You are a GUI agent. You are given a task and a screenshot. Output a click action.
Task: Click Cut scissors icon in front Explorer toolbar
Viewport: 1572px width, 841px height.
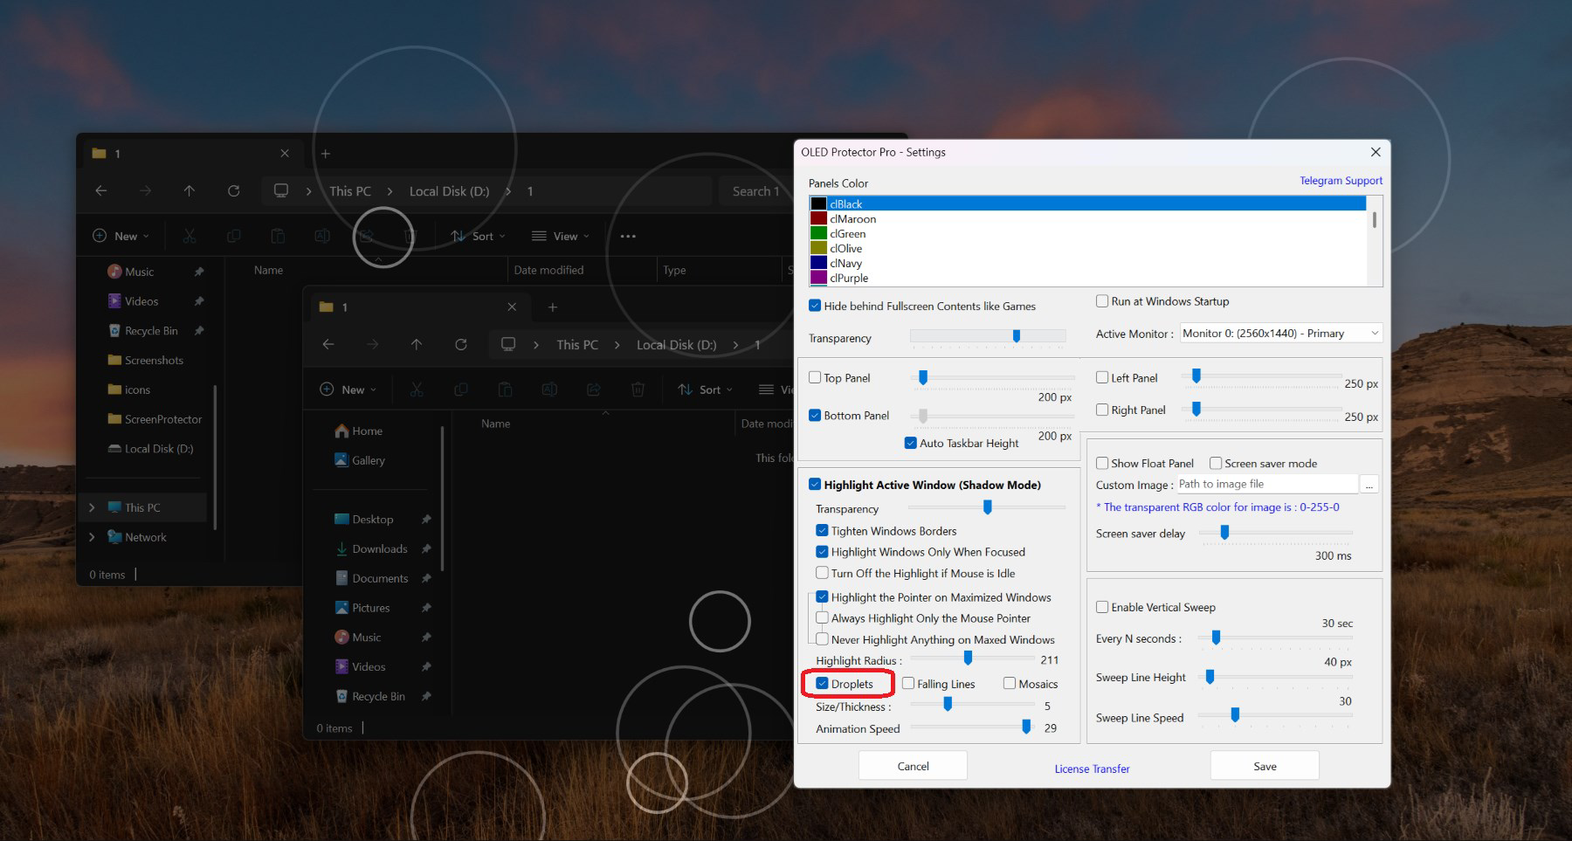pos(417,389)
